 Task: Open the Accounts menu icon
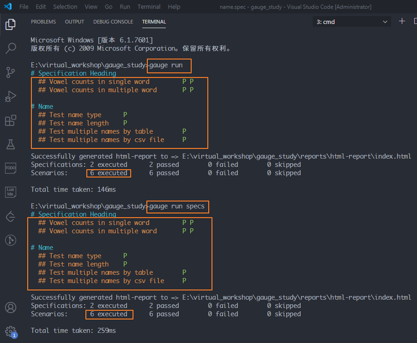pos(11,308)
